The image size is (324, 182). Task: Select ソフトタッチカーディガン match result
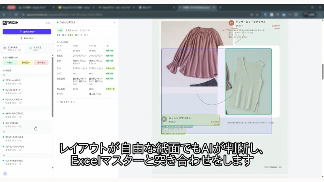click(26, 162)
